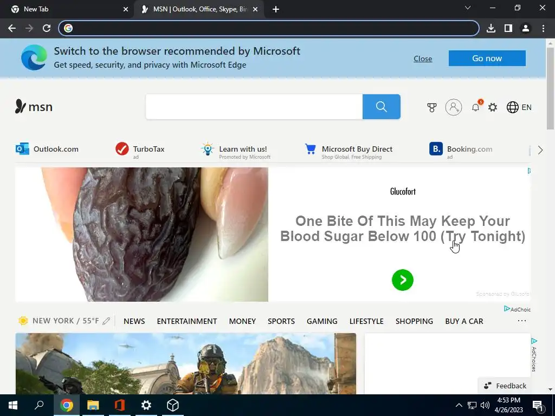Open the BUY A CAR section
The width and height of the screenshot is (555, 416).
coord(464,321)
